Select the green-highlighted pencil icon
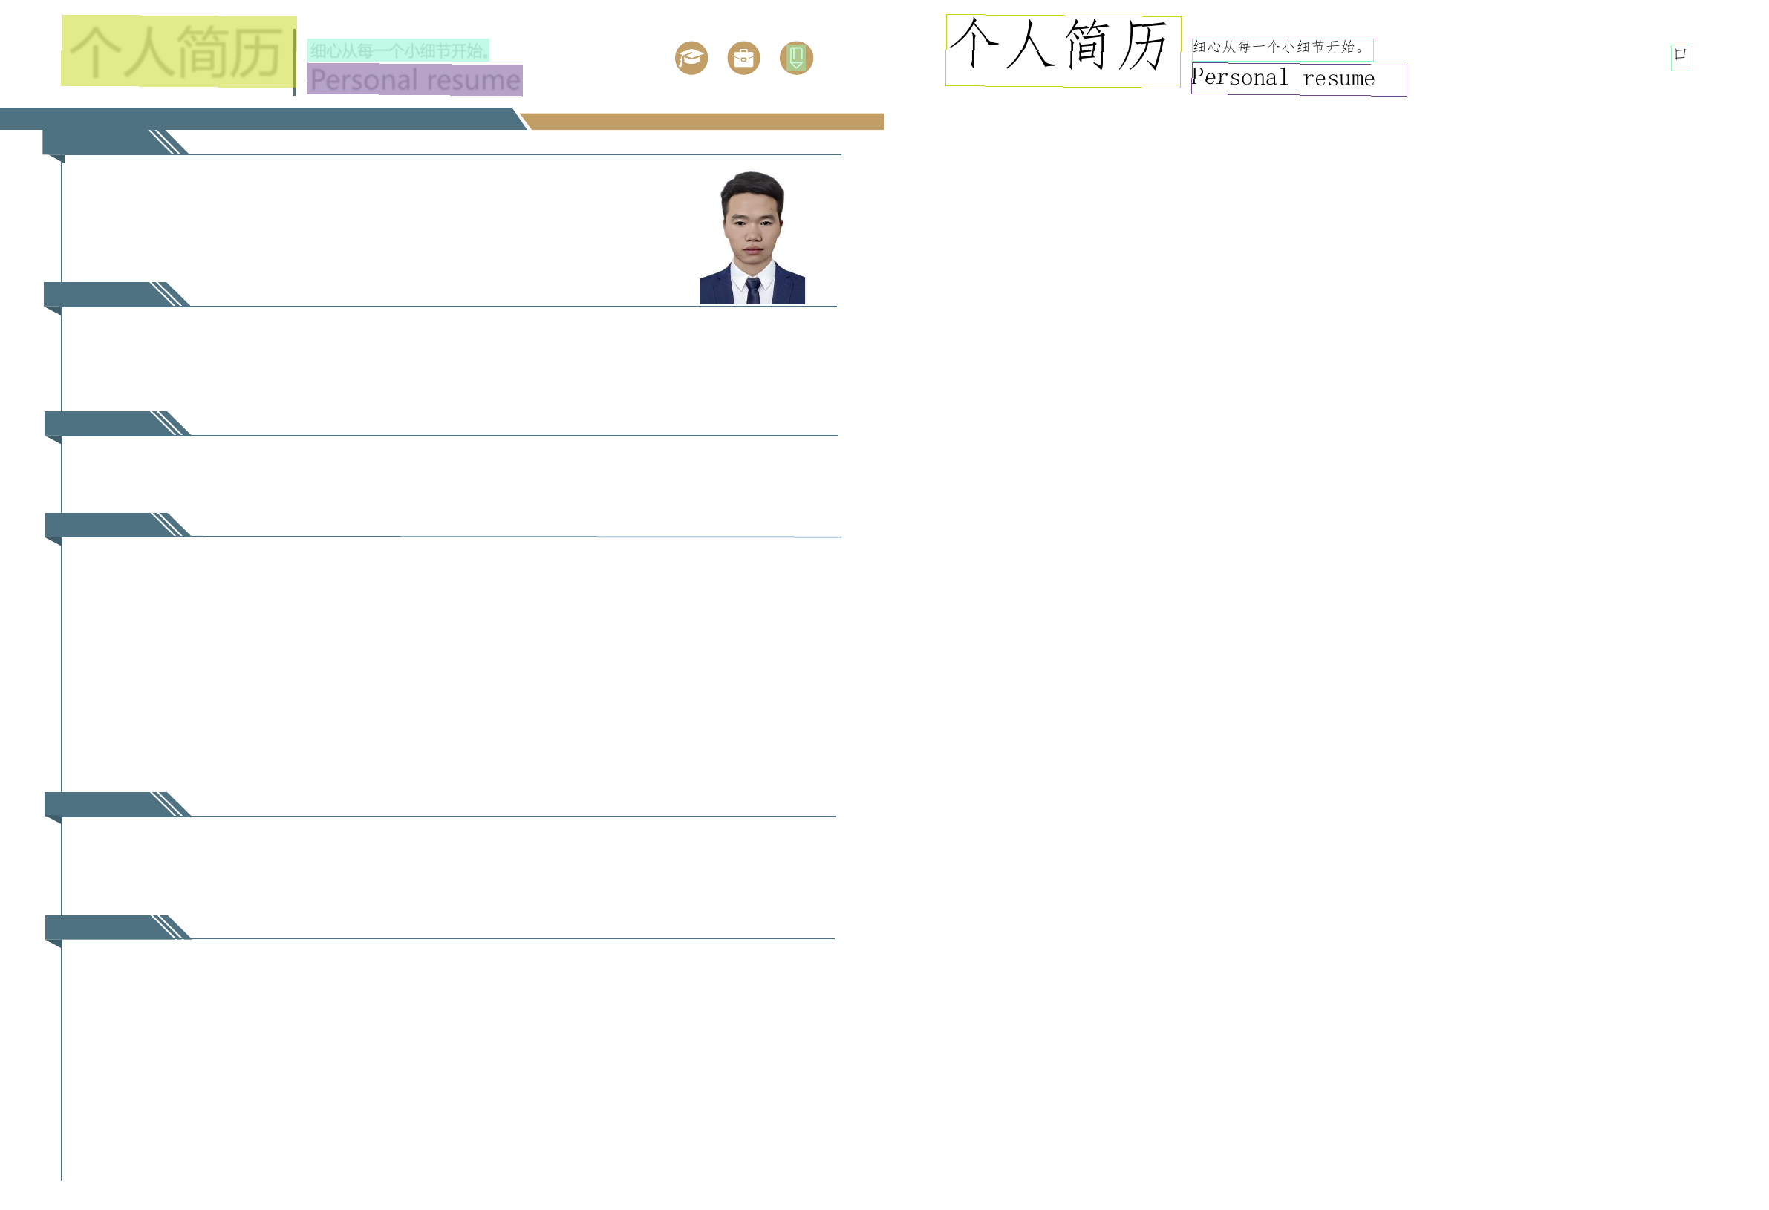 point(796,58)
